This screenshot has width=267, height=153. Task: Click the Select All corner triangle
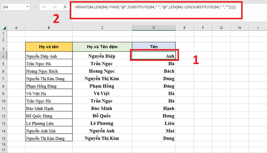click(4, 28)
